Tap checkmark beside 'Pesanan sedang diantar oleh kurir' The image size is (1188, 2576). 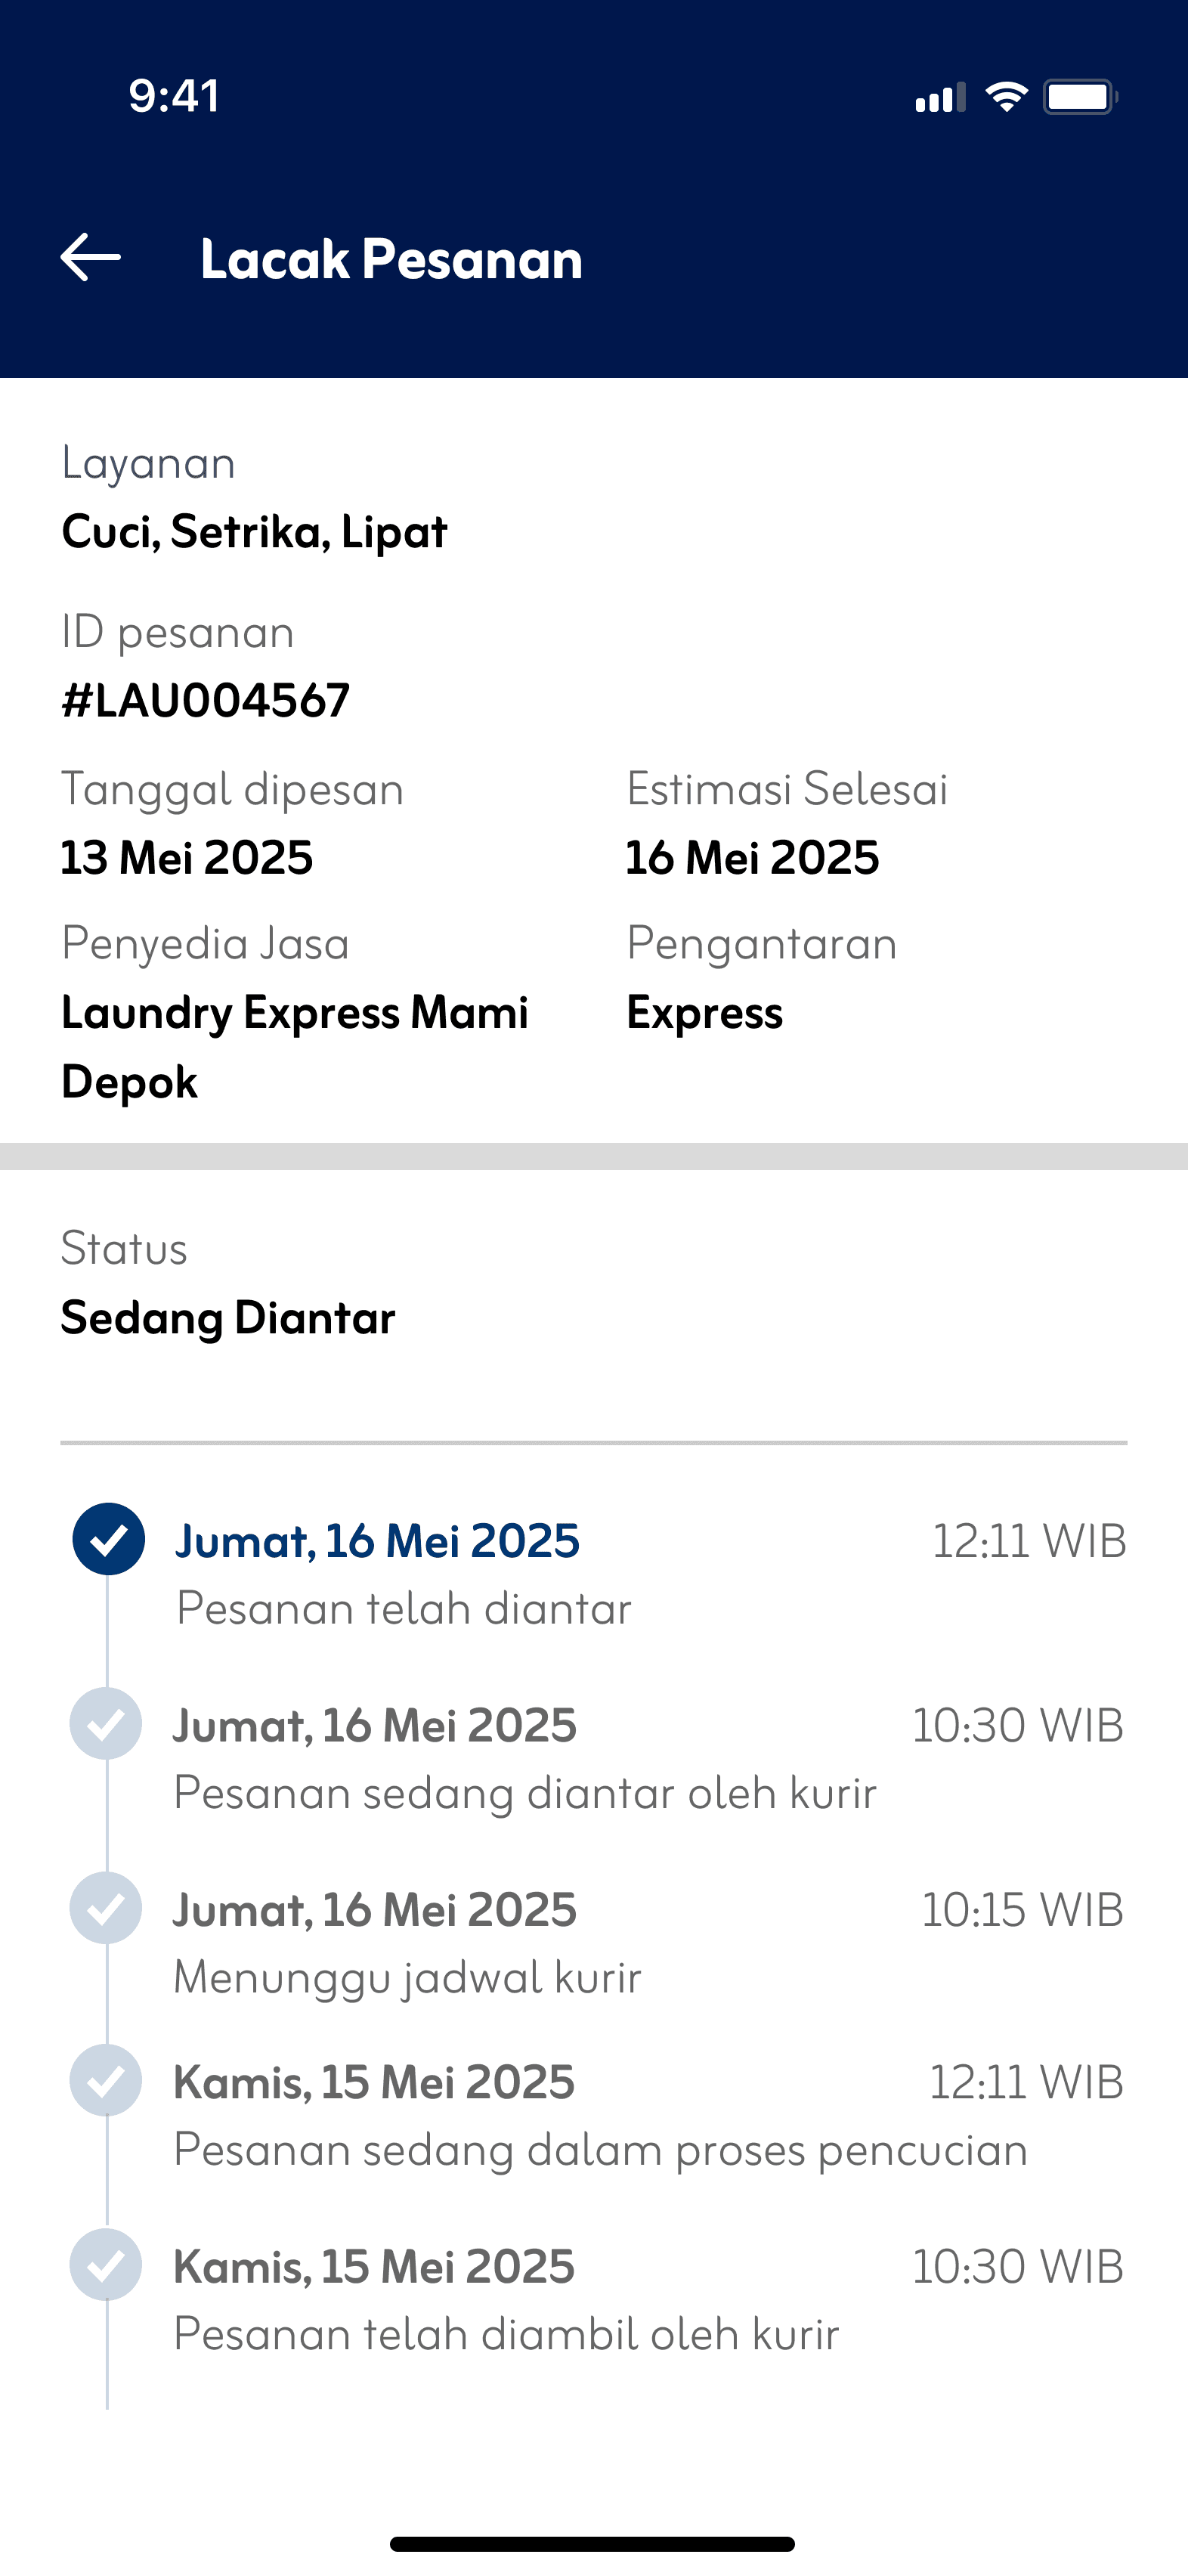coord(106,1724)
